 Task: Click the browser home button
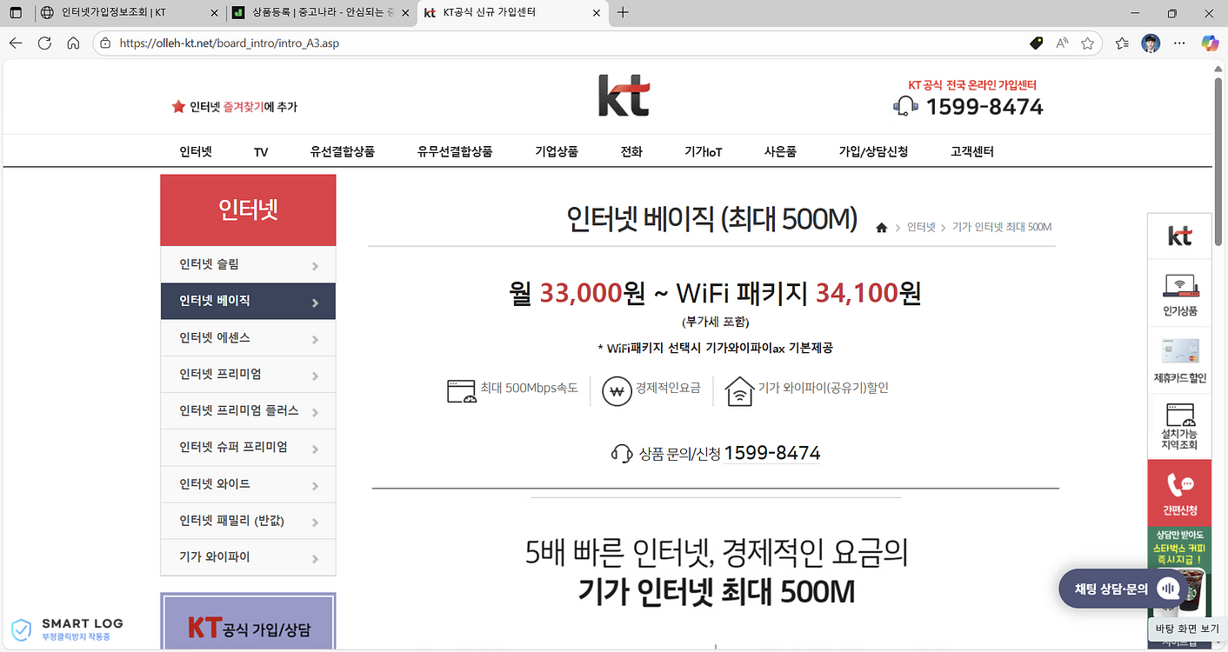[x=73, y=43]
